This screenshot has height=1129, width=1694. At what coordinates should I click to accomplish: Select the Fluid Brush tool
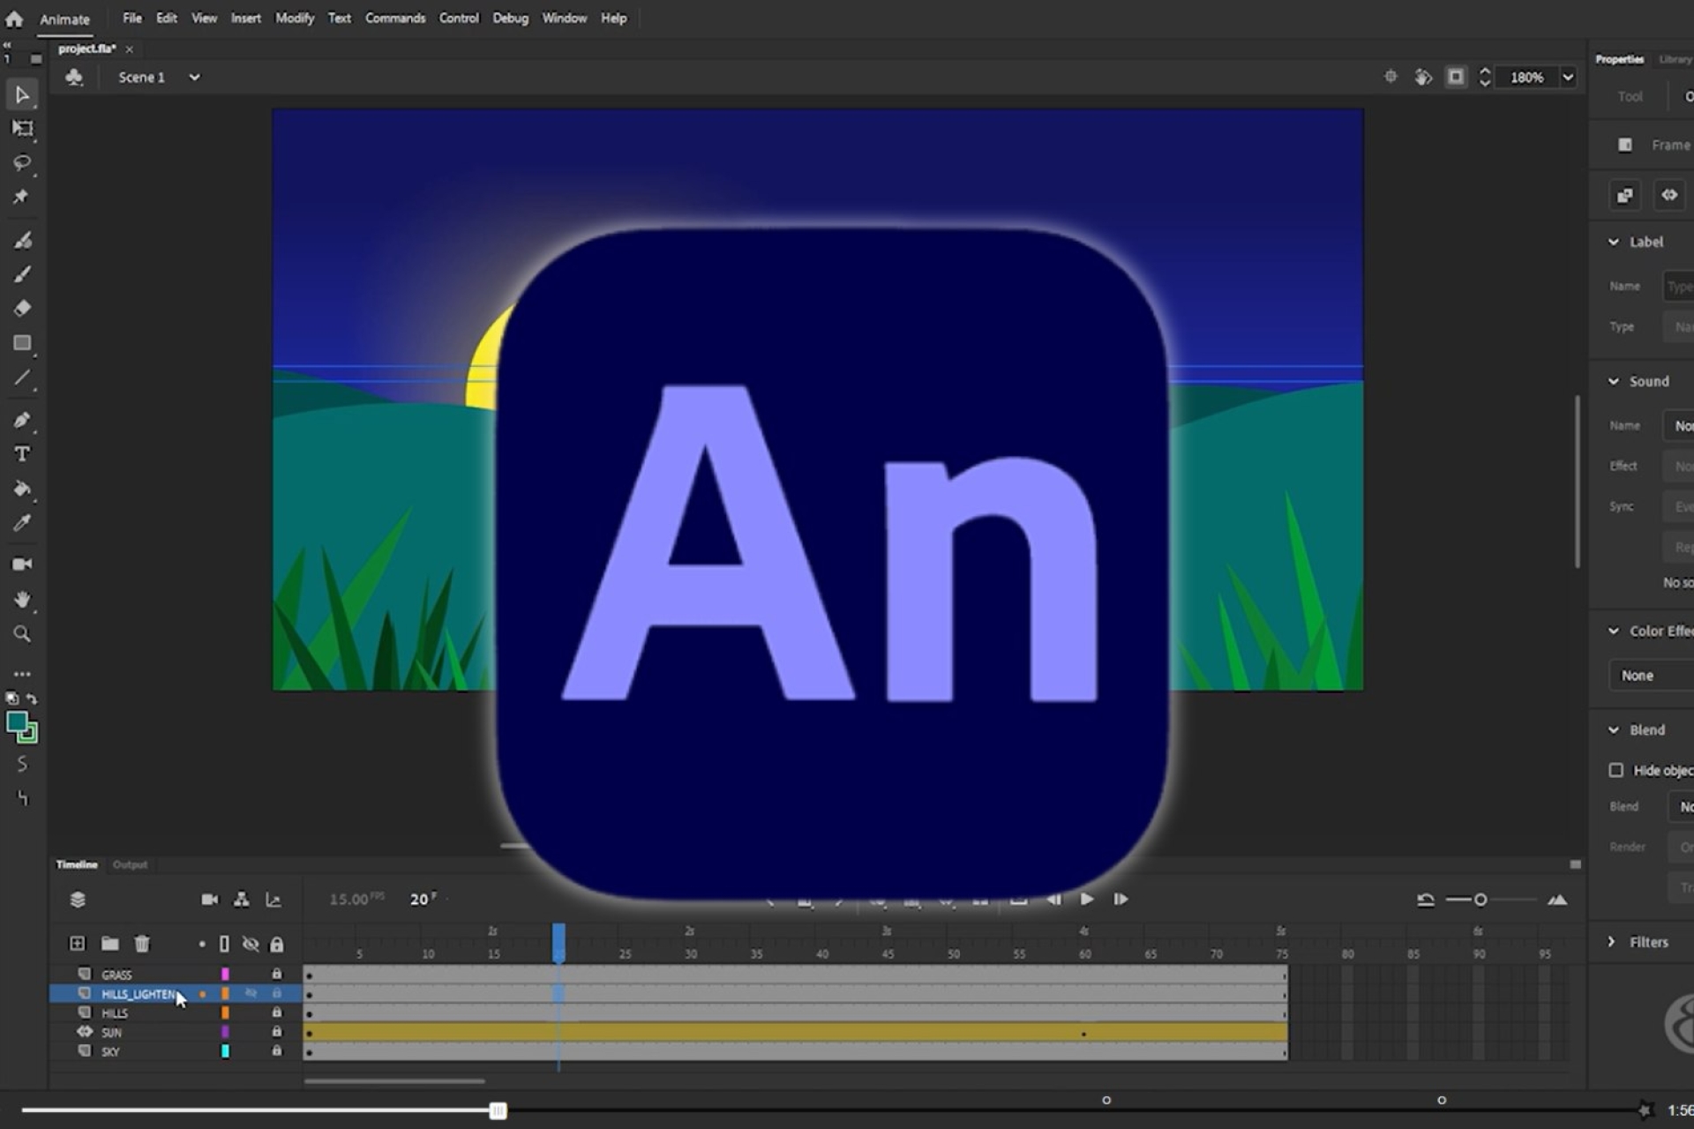(x=22, y=240)
